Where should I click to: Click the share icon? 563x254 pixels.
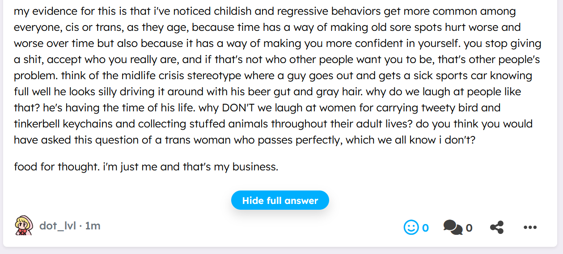497,228
